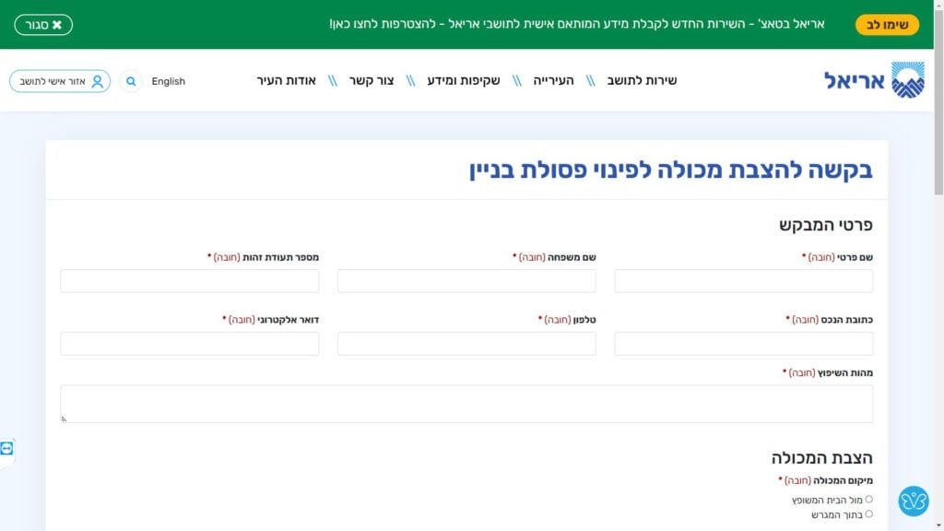
Task: Click the TeamViewer side widget icon
Action: click(7, 448)
